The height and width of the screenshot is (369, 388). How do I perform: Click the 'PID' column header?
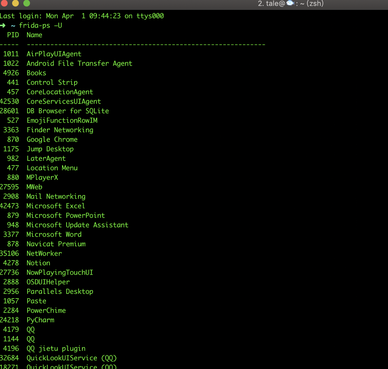(13, 35)
